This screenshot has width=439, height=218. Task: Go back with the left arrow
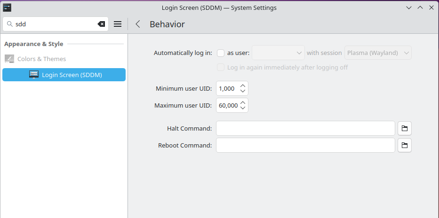click(x=138, y=24)
